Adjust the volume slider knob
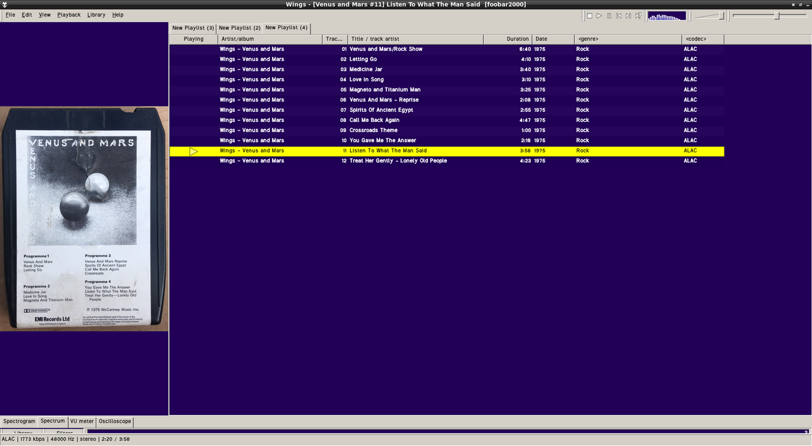812x446 pixels. tap(721, 16)
